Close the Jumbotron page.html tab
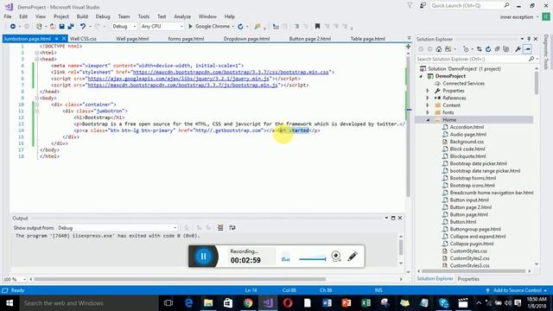This screenshot has height=311, width=553. [64, 39]
